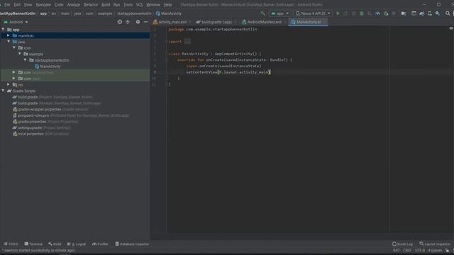Collapse the Gradle Scripts node
This screenshot has height=255, width=454.
pos(3,91)
